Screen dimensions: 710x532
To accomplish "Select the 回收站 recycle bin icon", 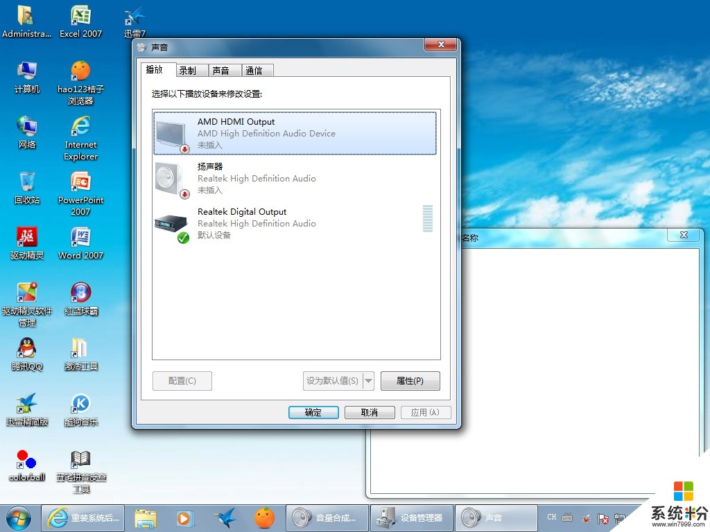I will click(x=27, y=188).
